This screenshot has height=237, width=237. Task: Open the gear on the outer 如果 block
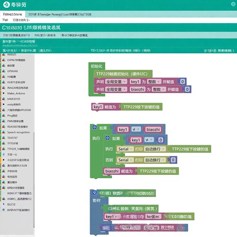tap(94, 128)
